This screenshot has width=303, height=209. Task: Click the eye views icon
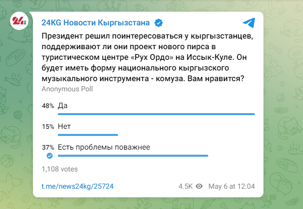[x=199, y=186]
